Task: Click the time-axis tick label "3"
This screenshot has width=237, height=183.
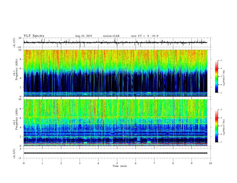Action: point(80,163)
